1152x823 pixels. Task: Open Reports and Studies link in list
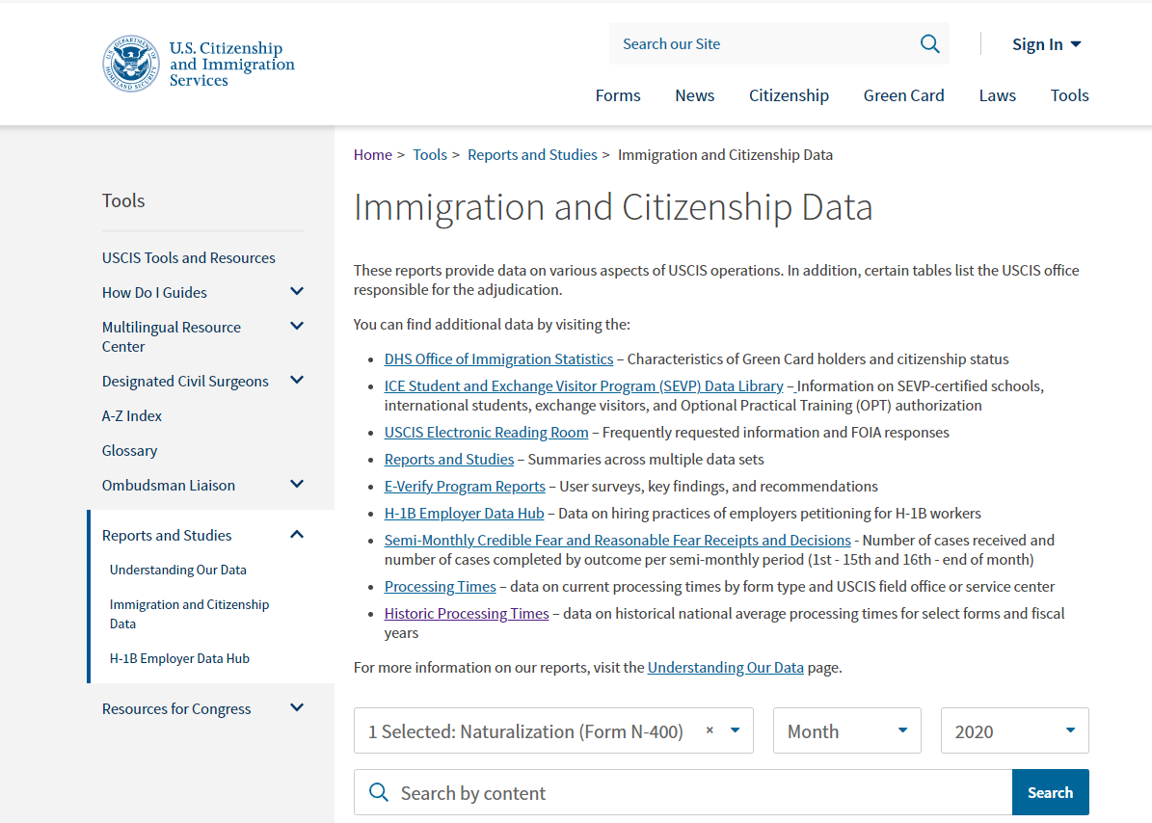pos(449,460)
